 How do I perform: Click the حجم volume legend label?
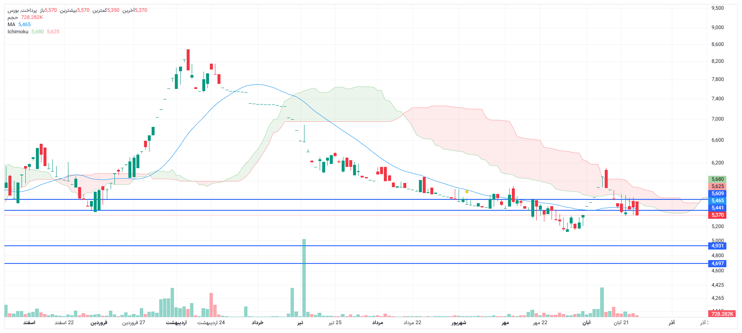13,17
